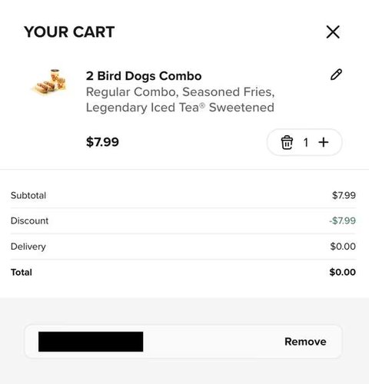Screen dimensions: 369x384
Task: Delete the combo using the trash can icon
Action: click(x=287, y=142)
